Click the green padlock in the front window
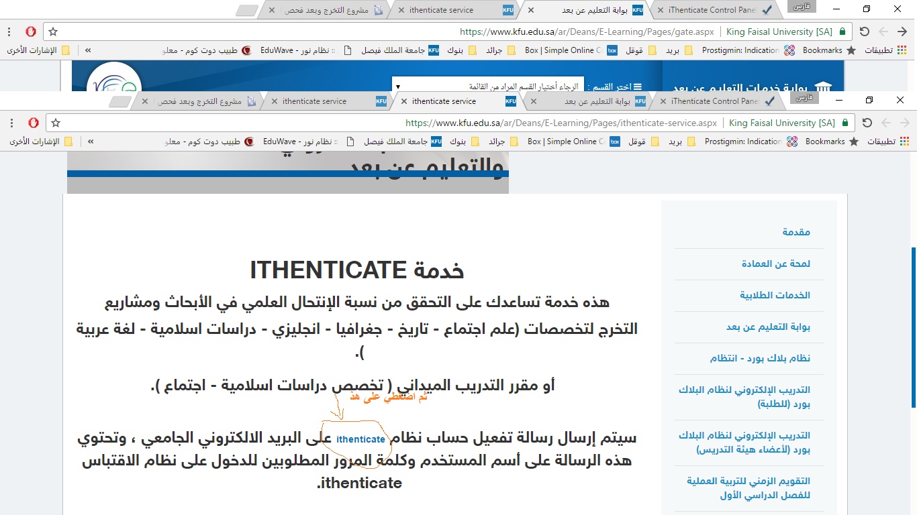This screenshot has height=515, width=917. (845, 123)
